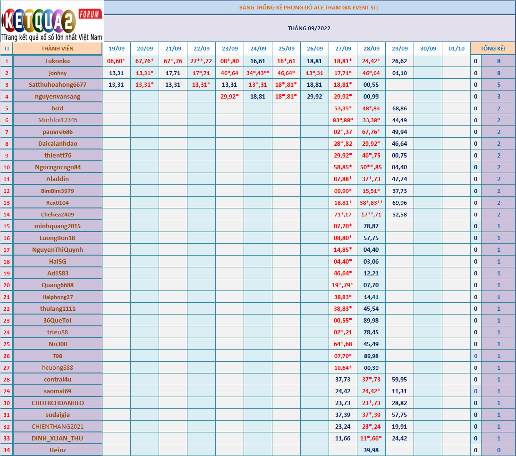Select Lukonku's 19/09 cell showing 06,60*
Image resolution: width=516 pixels, height=456 pixels.
[x=116, y=61]
